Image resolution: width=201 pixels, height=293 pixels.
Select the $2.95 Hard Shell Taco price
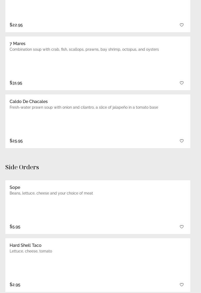point(15,284)
